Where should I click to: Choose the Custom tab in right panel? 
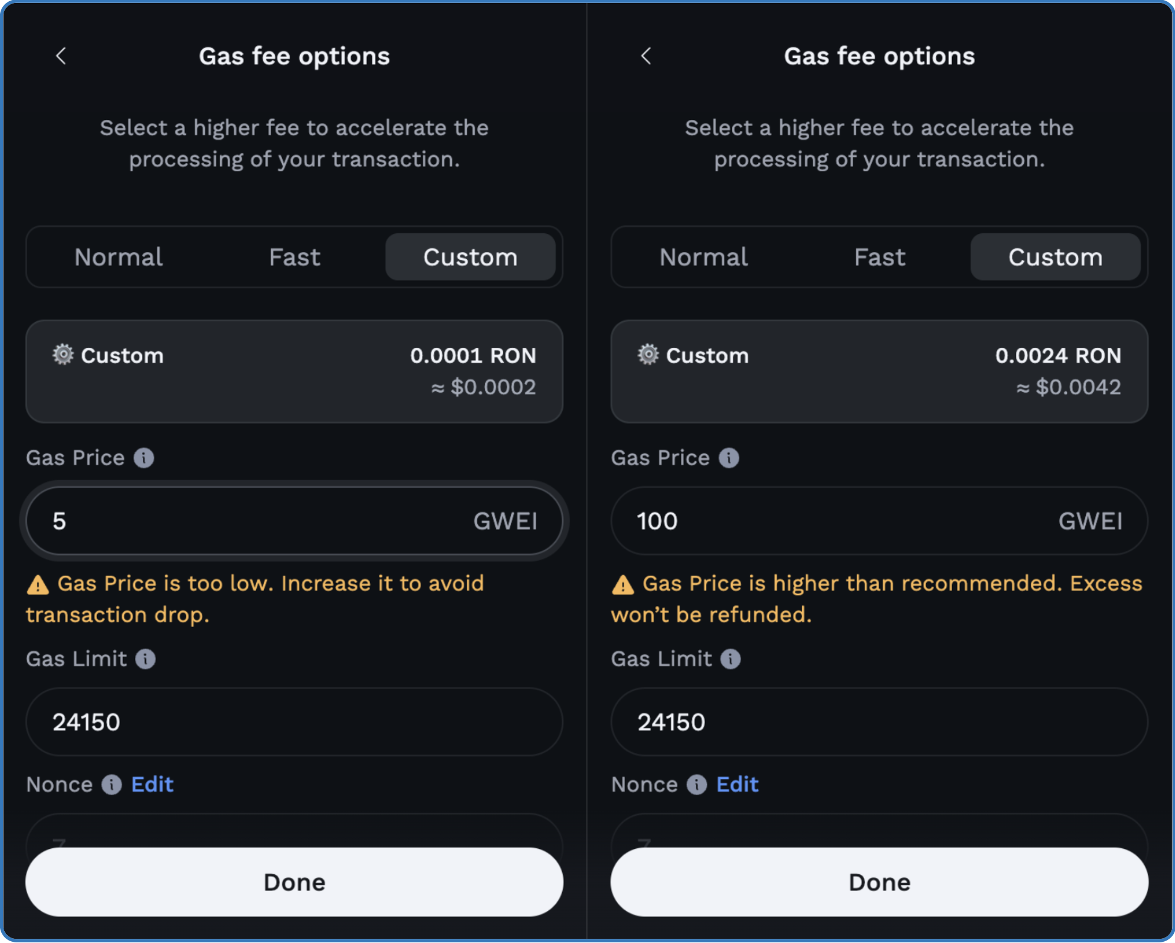1056,257
